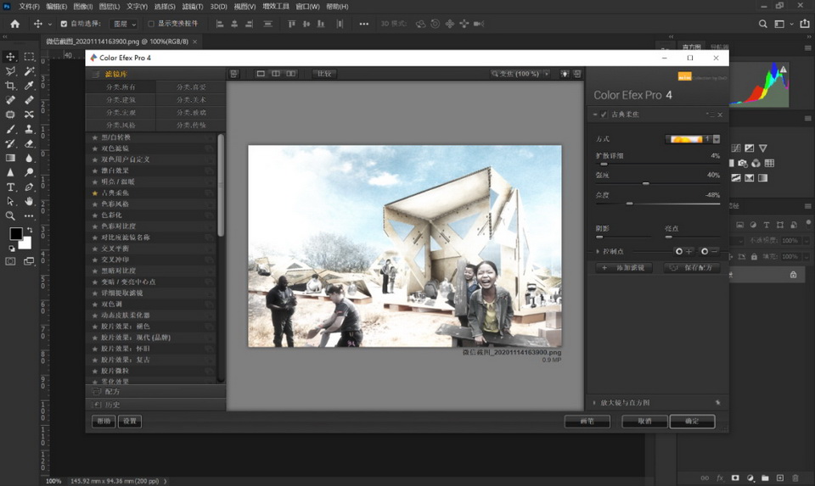Select the Hand tool
The image size is (815, 486).
click(29, 201)
